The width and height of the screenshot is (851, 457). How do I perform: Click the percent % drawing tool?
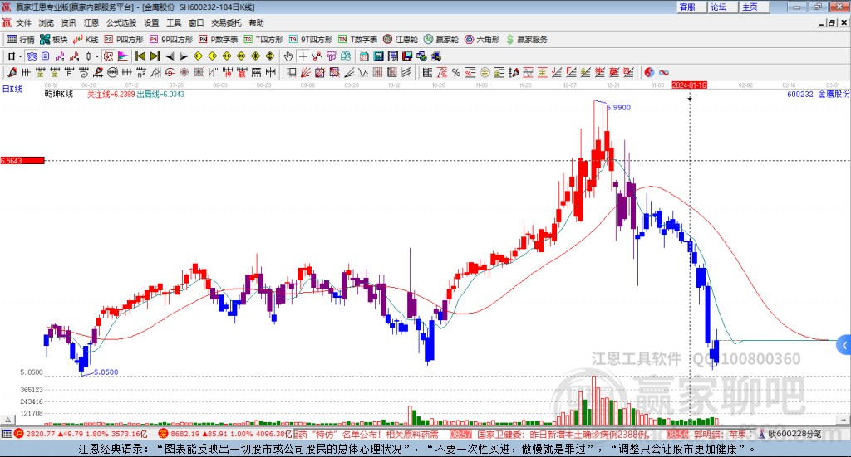point(456,72)
